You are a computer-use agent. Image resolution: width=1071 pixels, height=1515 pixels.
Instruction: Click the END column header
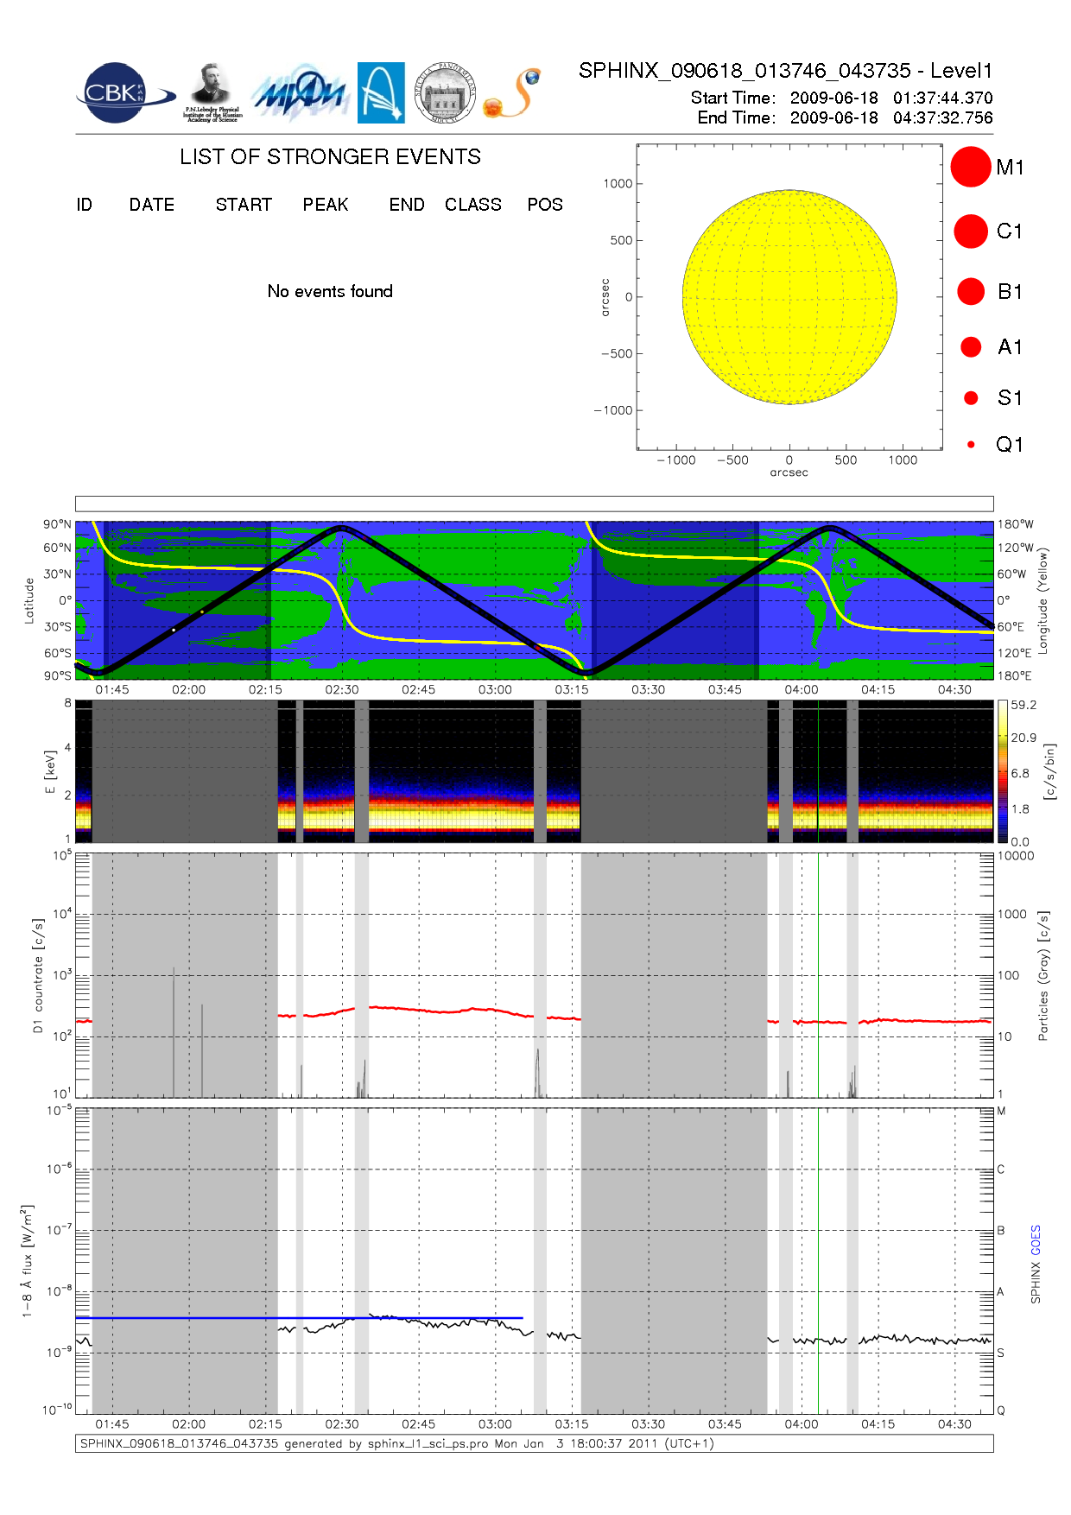click(407, 205)
